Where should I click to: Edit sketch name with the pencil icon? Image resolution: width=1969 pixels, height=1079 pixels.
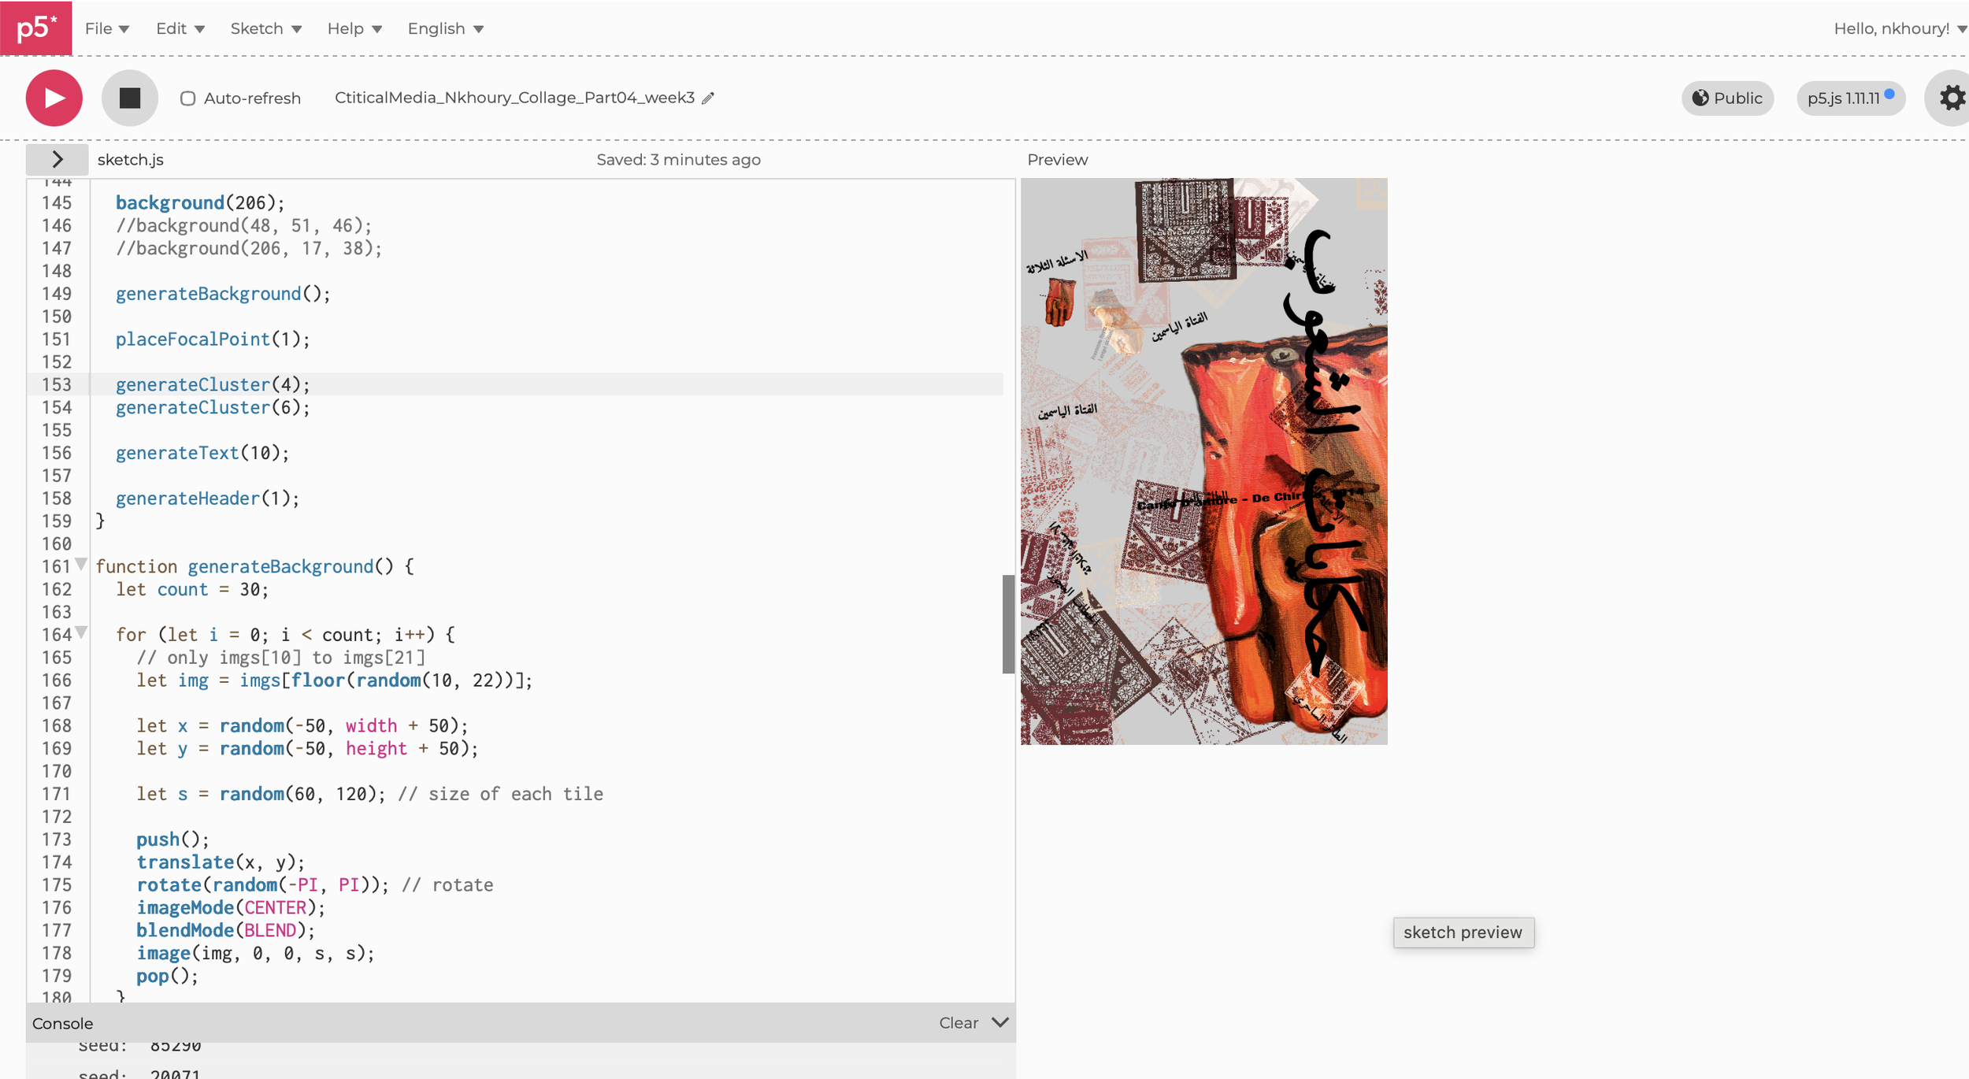tap(708, 98)
